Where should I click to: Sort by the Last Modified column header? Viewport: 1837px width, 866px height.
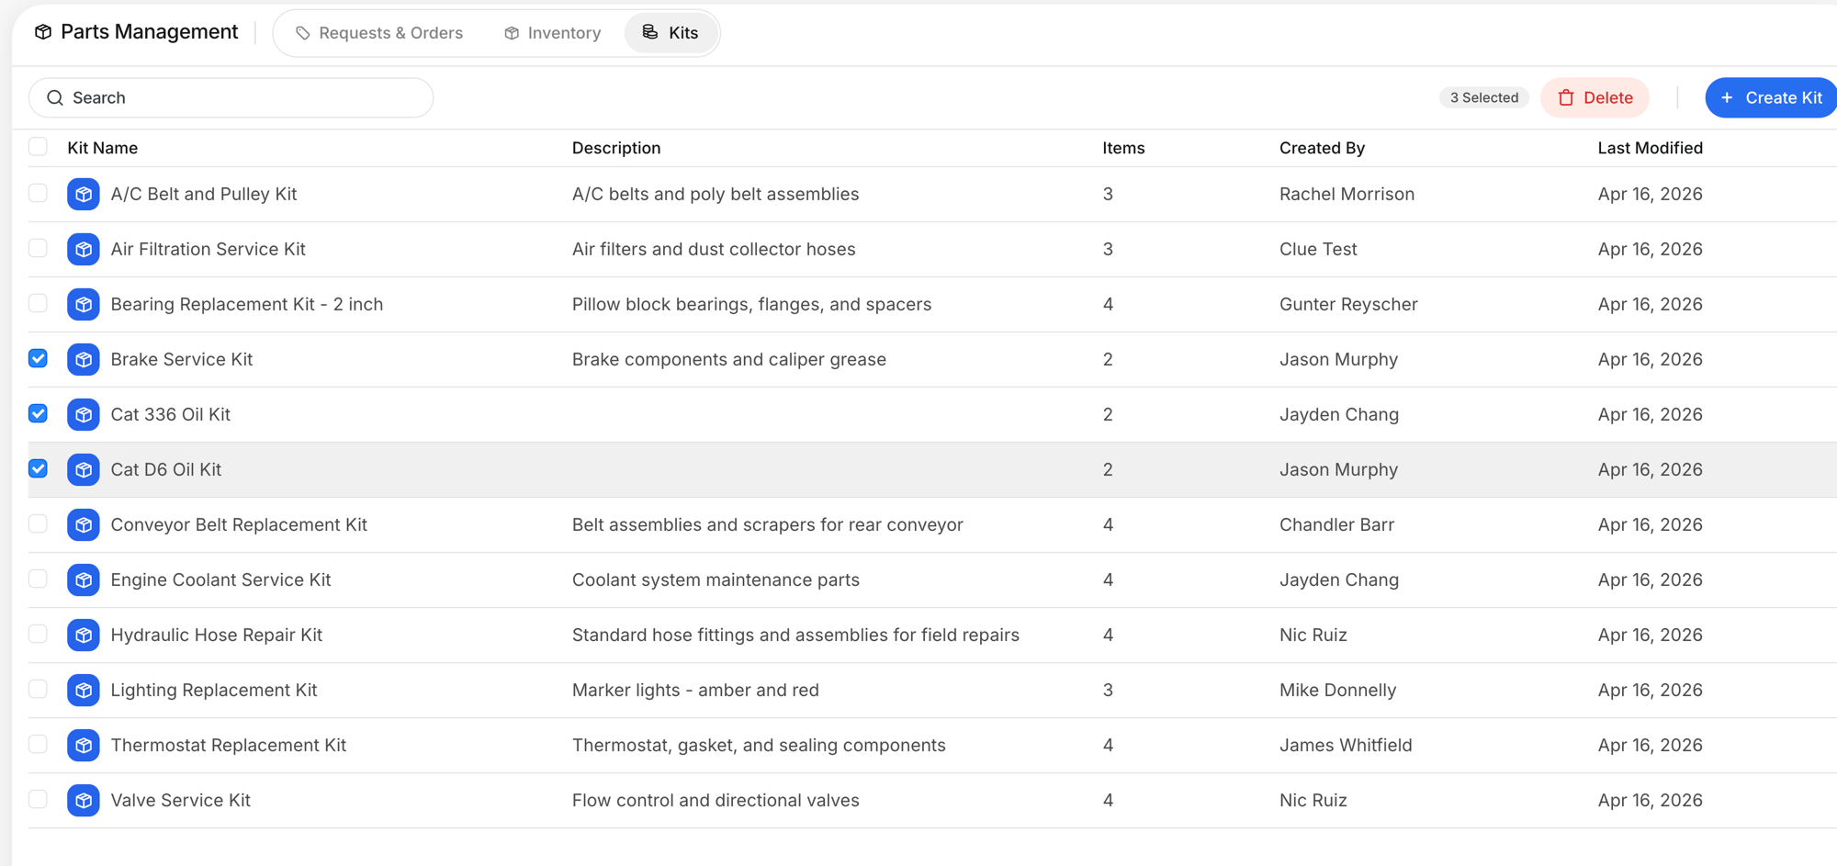pyautogui.click(x=1650, y=148)
